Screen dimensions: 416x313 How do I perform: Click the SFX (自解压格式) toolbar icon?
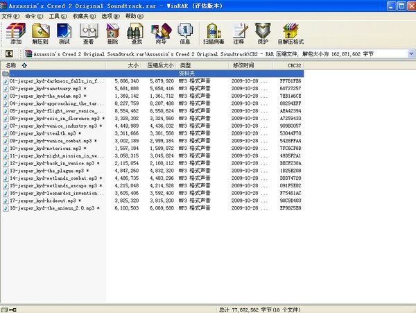pos(291,33)
